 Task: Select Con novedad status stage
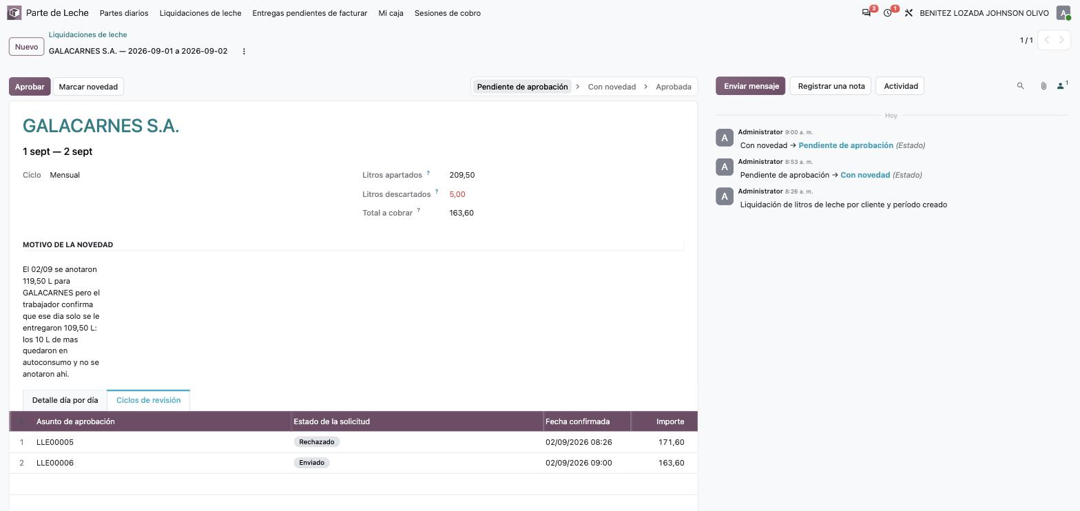pyautogui.click(x=612, y=87)
